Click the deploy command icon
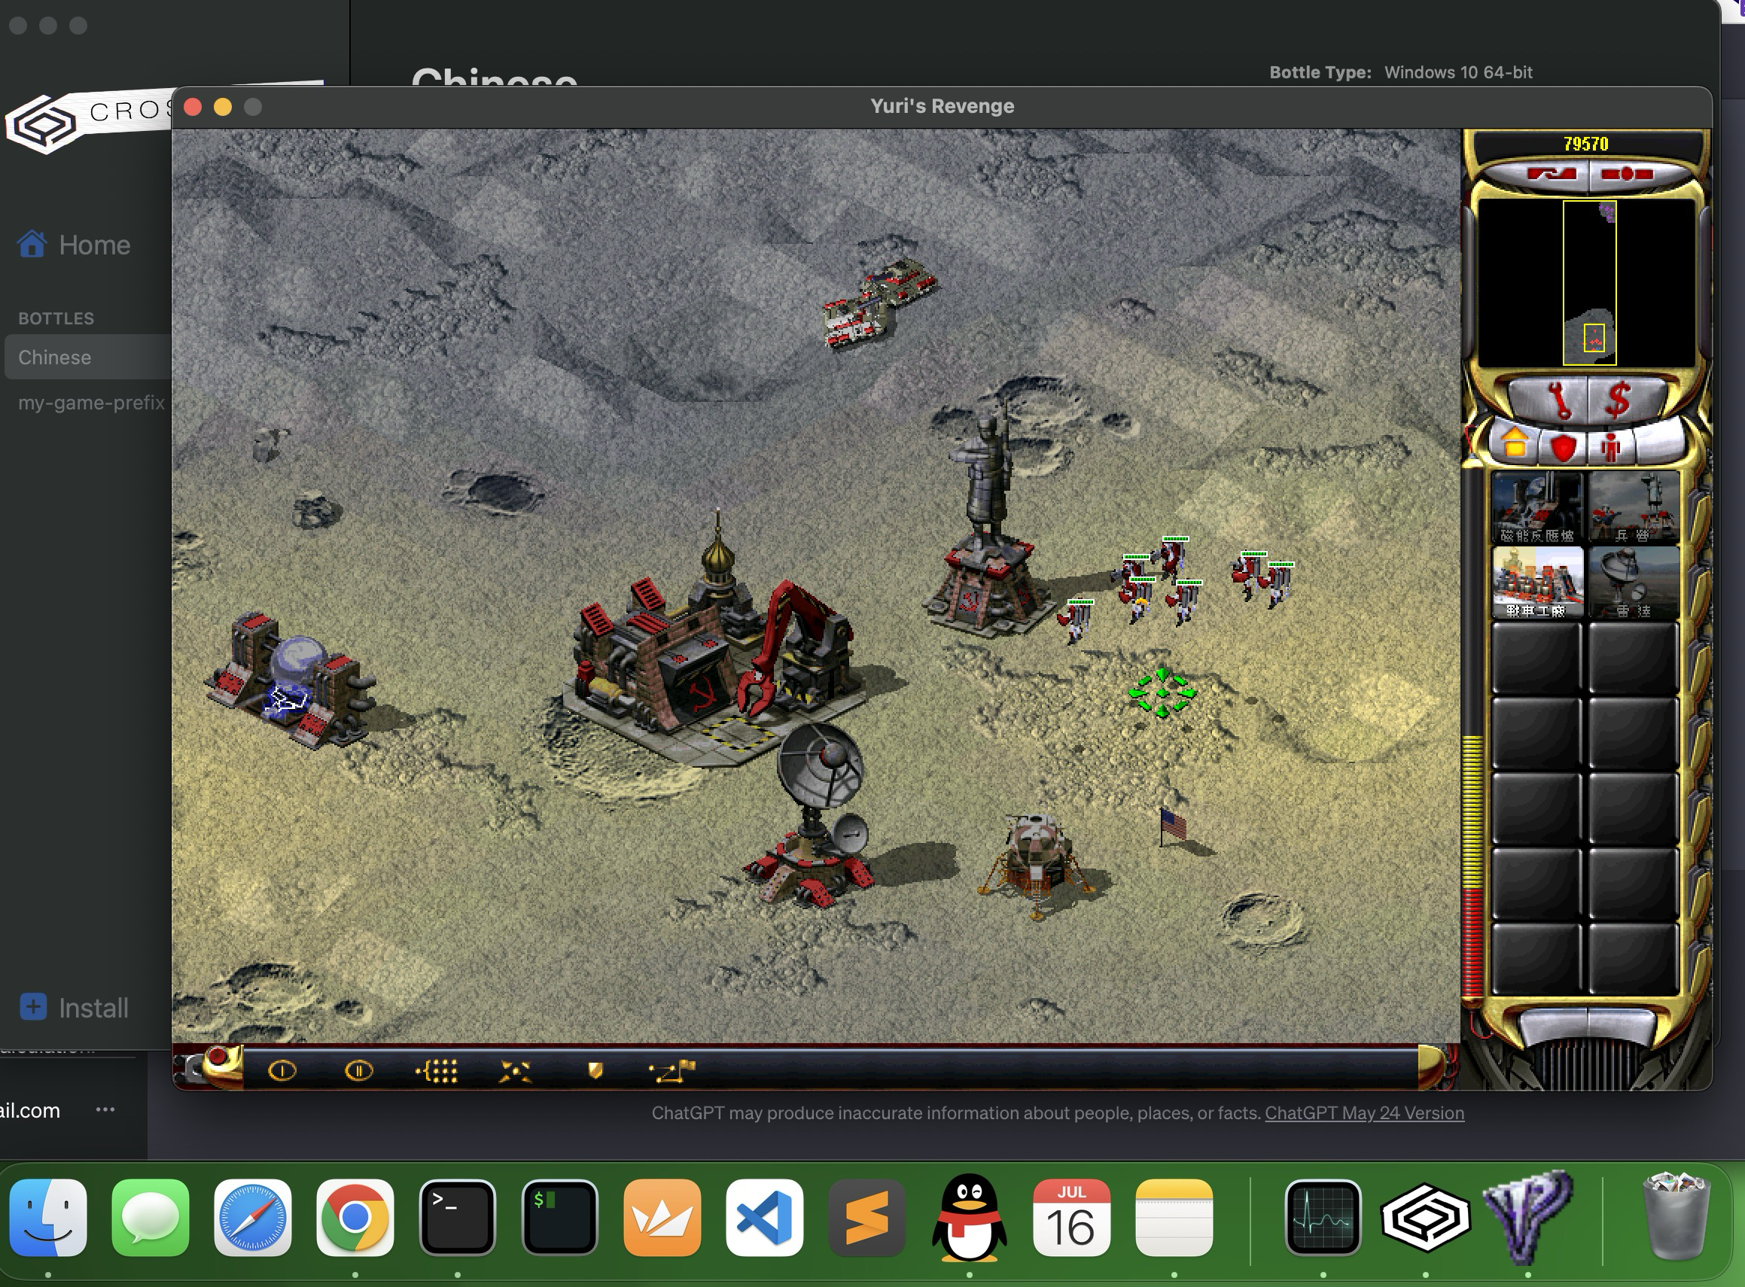Screen dimensions: 1745x1287 pyautogui.click(x=514, y=1072)
